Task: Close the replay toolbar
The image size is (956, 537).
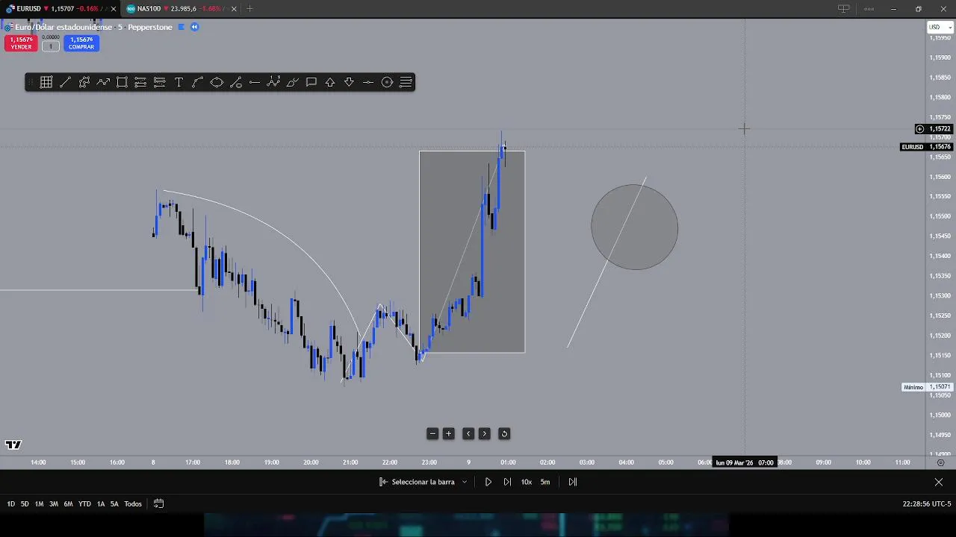Action: [x=939, y=482]
